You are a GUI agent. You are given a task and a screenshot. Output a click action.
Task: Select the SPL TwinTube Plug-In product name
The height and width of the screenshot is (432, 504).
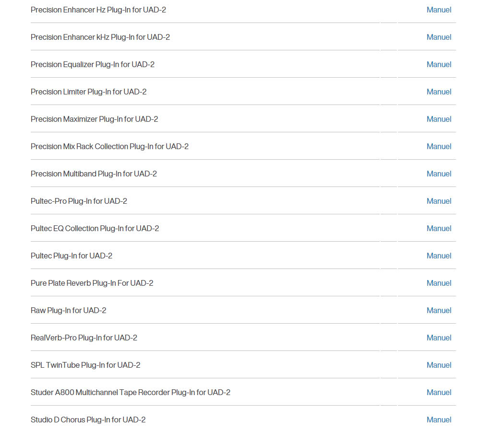(x=85, y=365)
